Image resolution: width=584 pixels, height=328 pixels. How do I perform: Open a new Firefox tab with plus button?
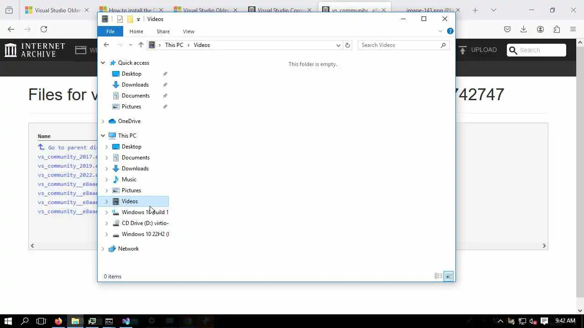coord(475,10)
